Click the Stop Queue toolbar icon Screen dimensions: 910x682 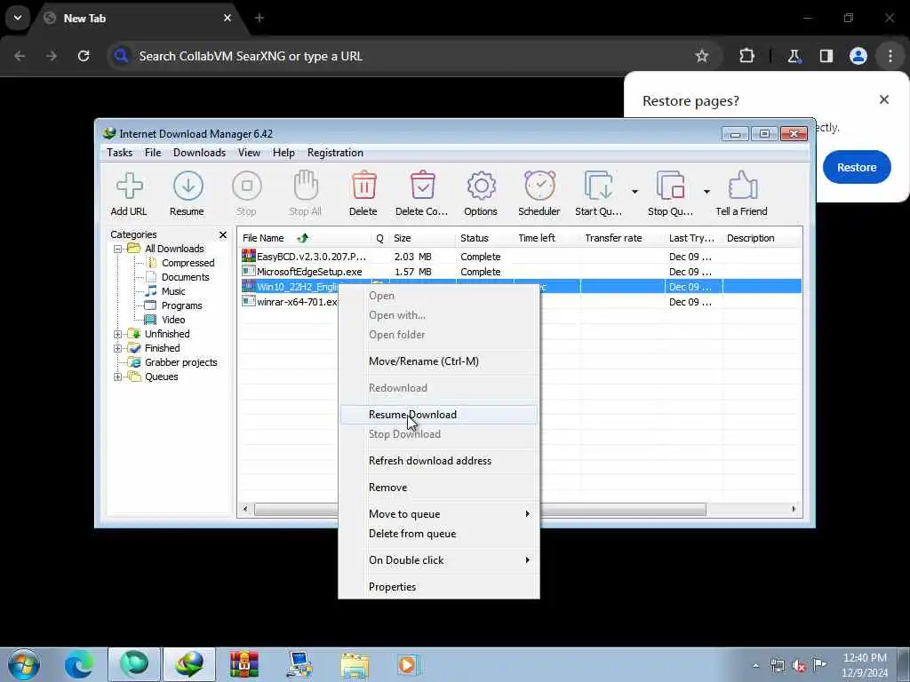[x=670, y=186]
